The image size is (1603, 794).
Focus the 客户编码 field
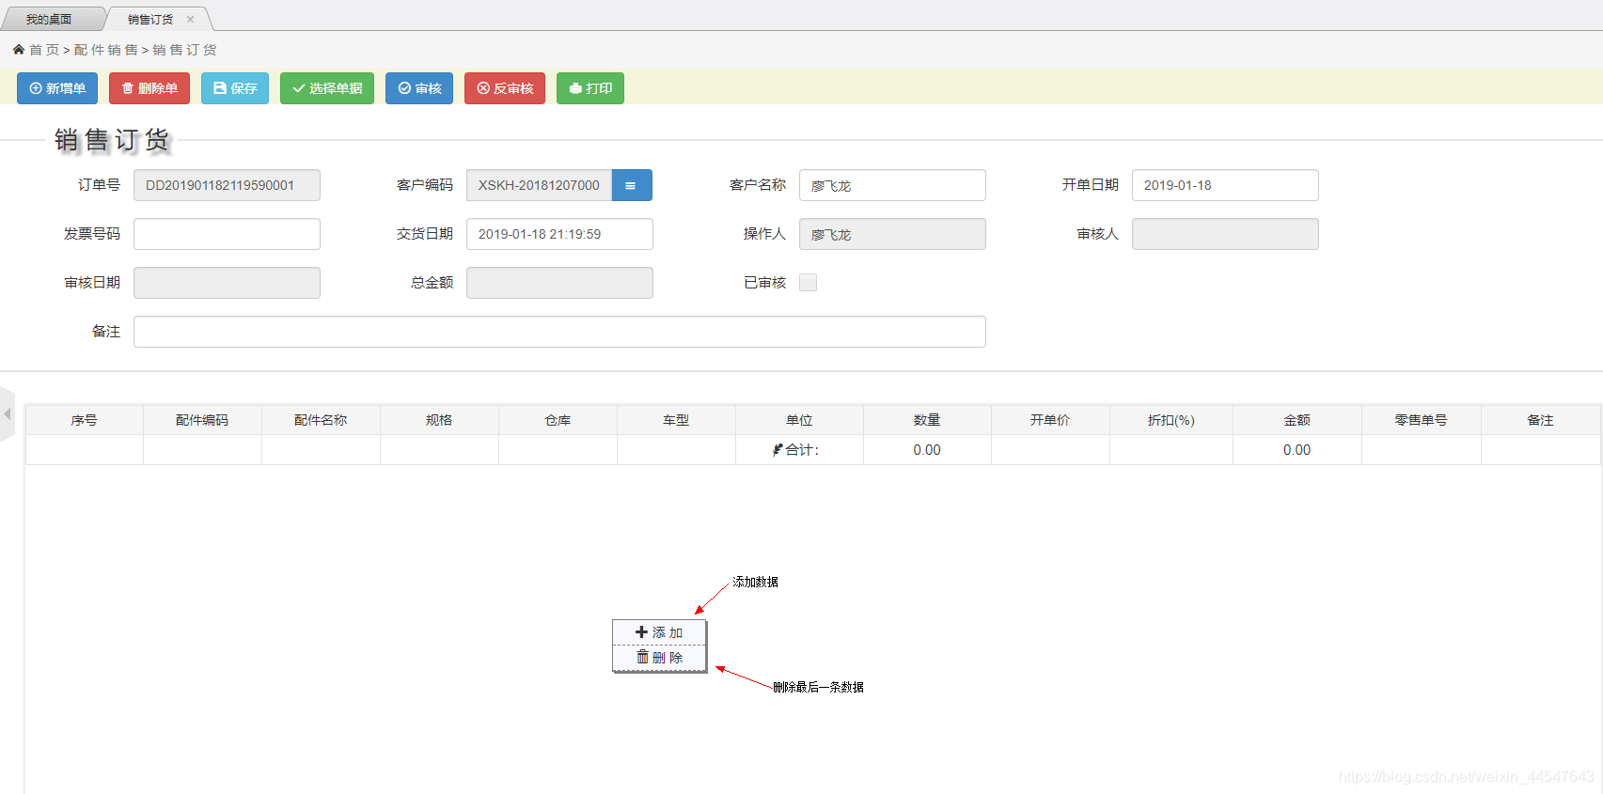click(539, 185)
